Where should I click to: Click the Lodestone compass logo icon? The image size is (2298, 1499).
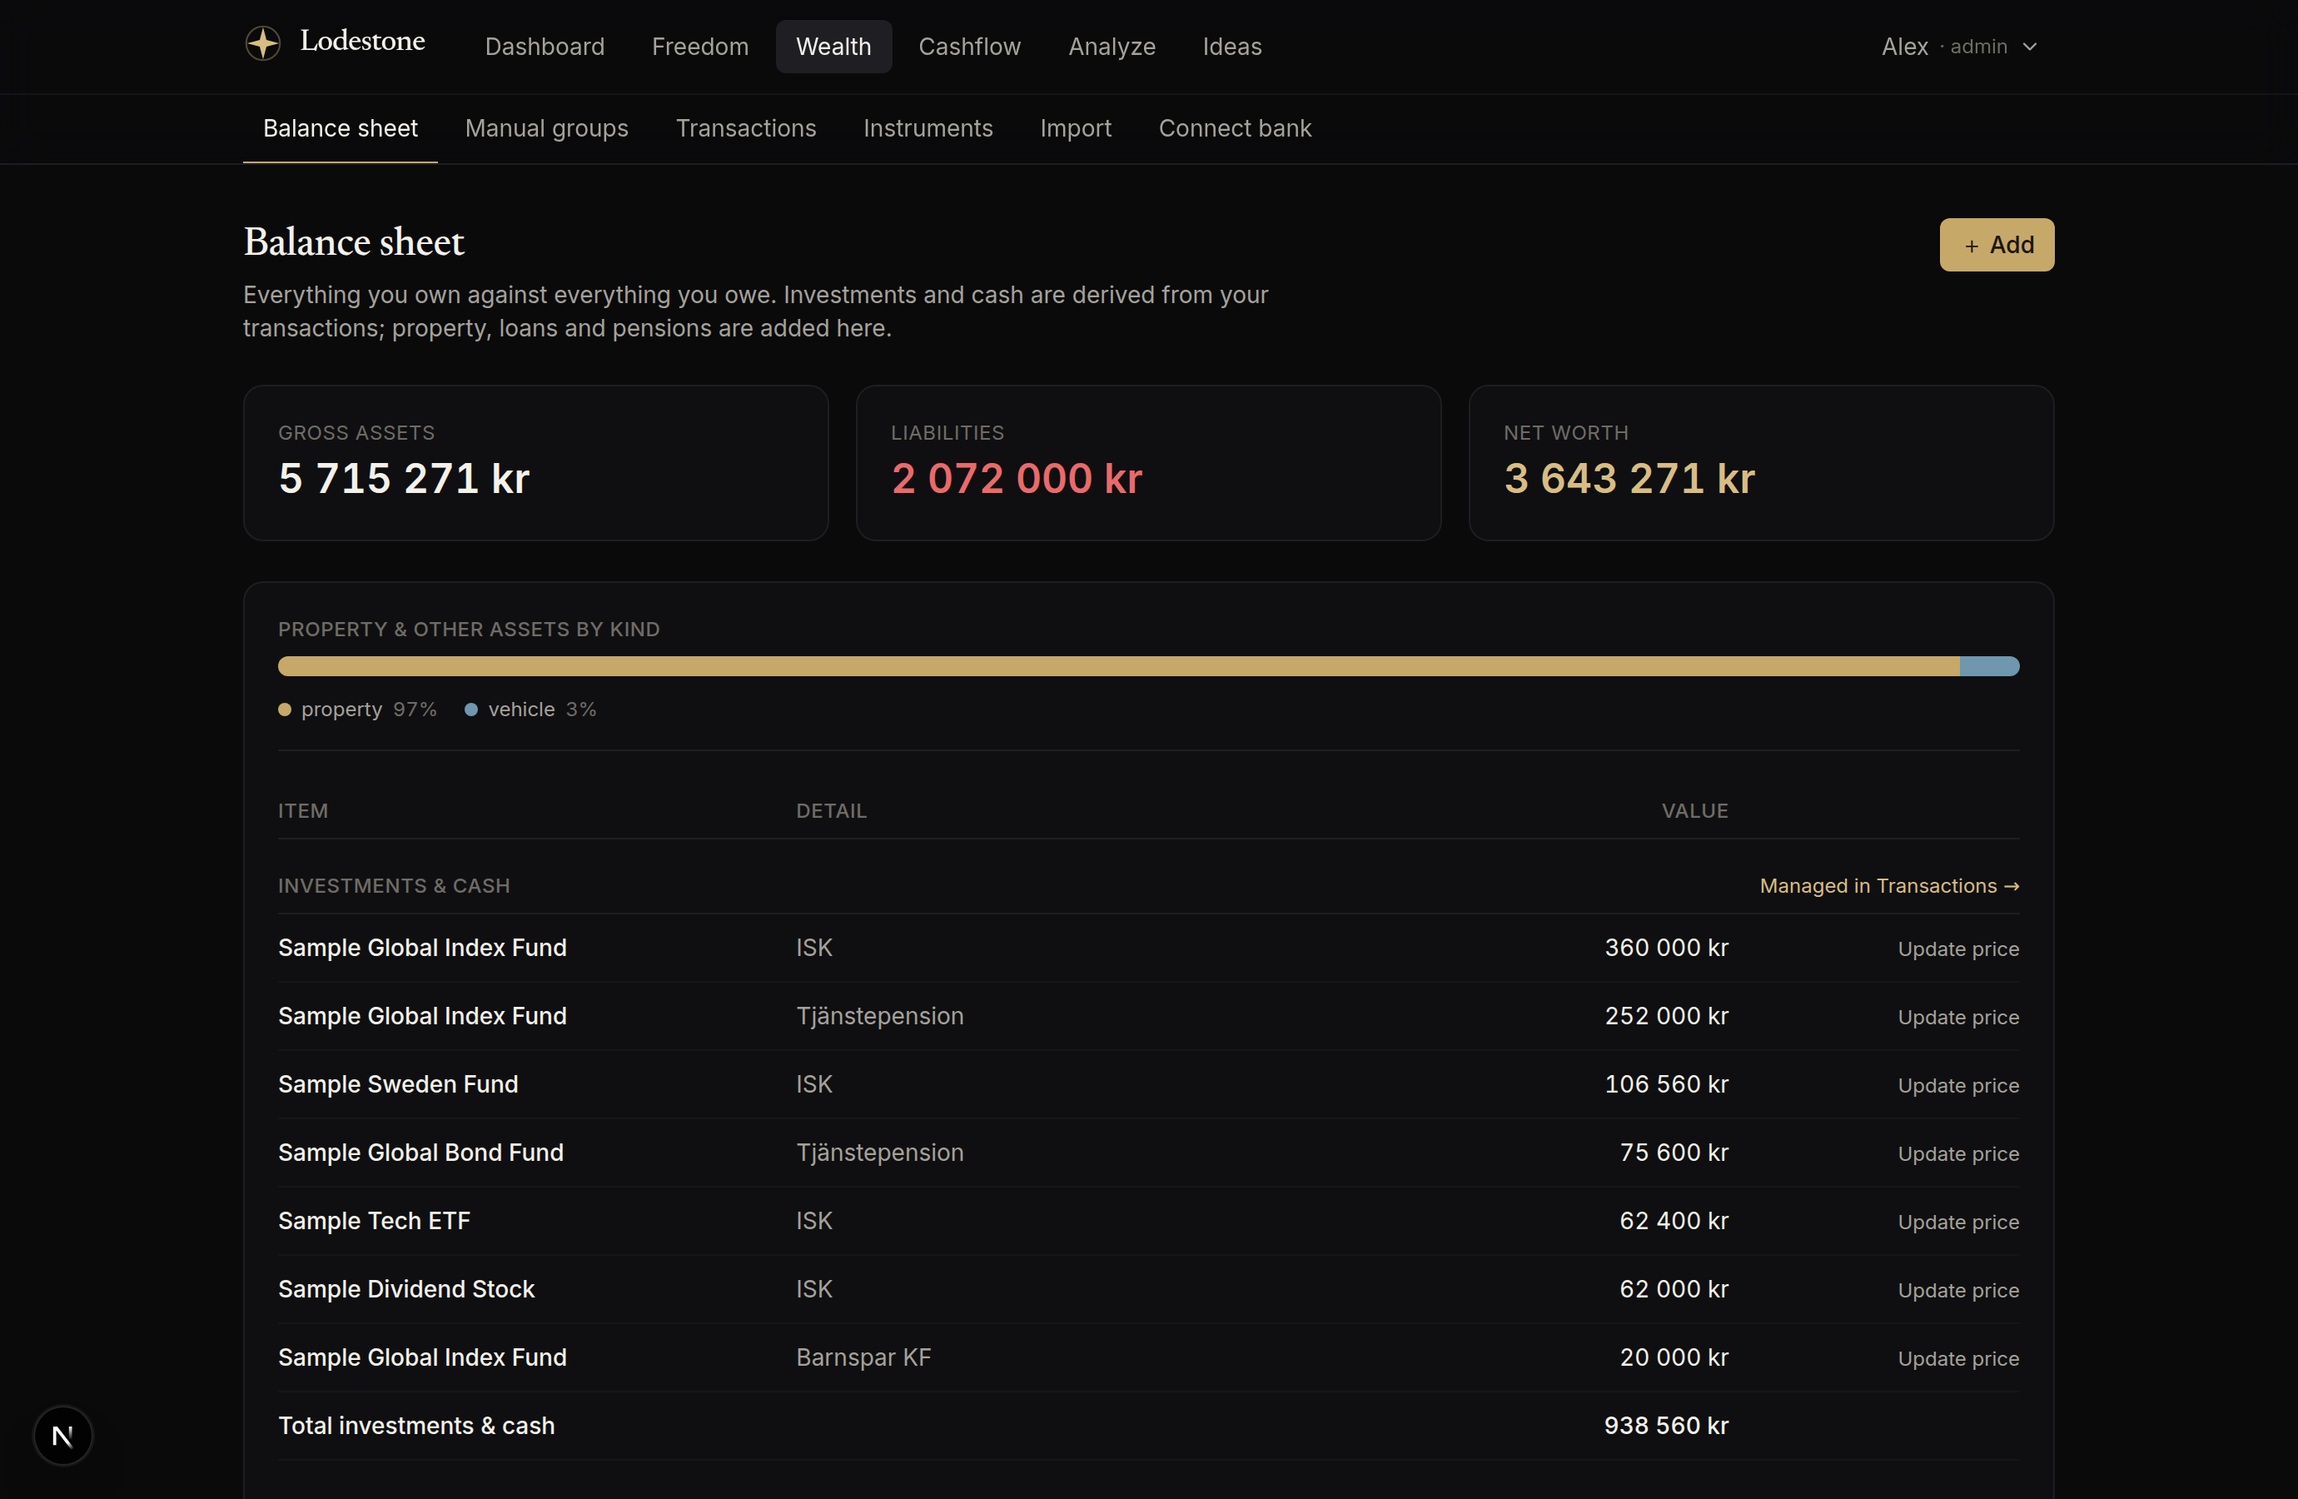[x=262, y=43]
